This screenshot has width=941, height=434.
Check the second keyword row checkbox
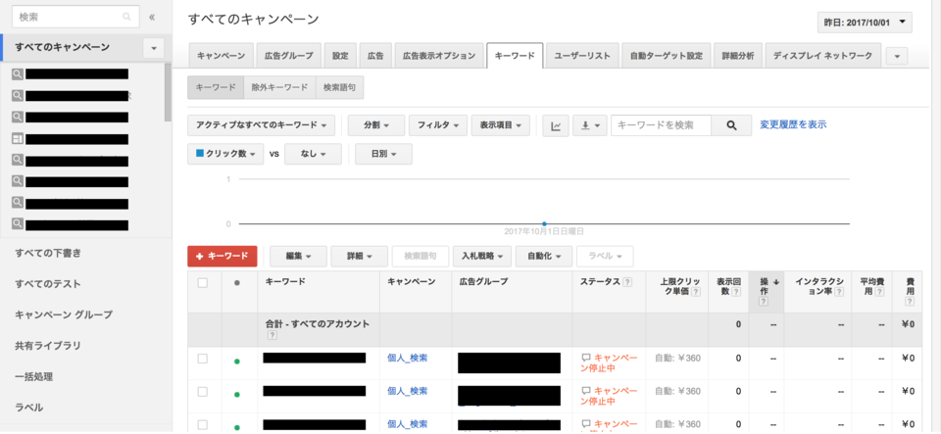(x=203, y=391)
